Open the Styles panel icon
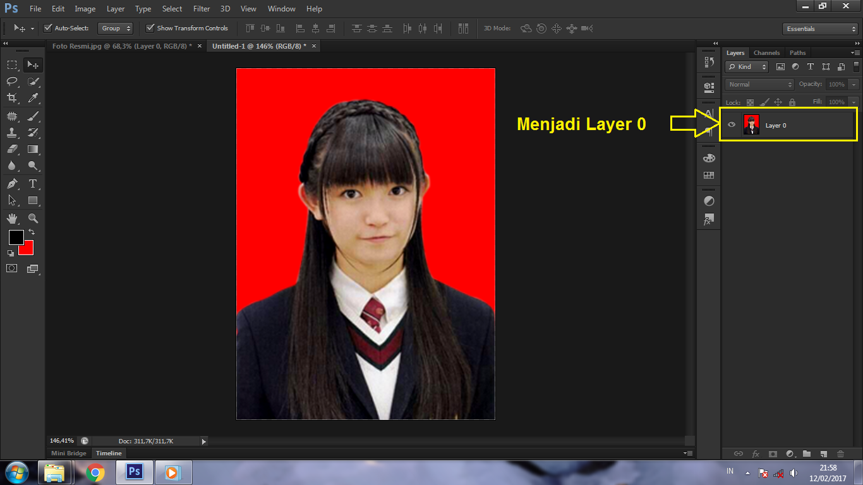 click(709, 220)
